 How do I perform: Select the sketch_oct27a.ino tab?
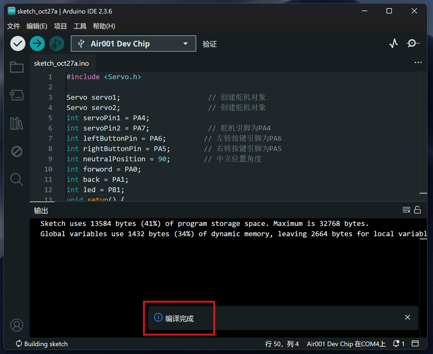[x=61, y=63]
